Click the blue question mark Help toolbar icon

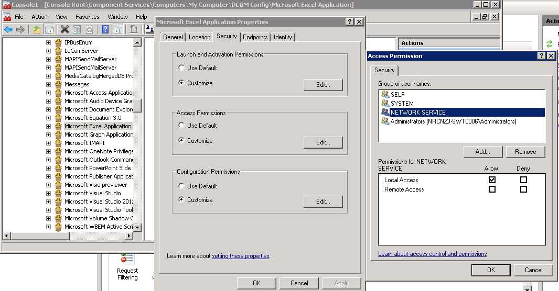point(105,29)
